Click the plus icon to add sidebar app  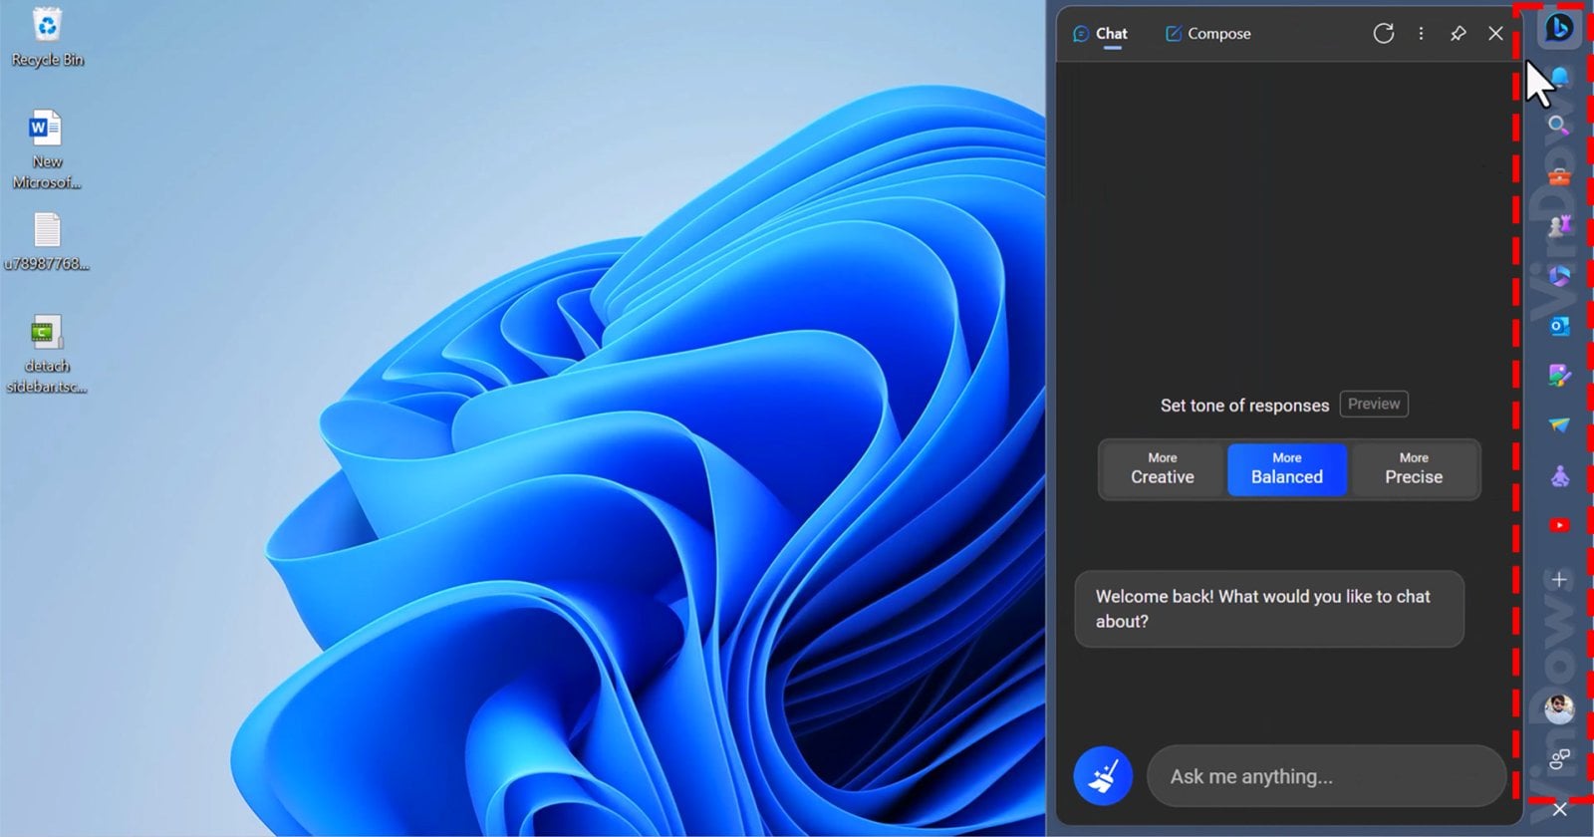[x=1559, y=580]
